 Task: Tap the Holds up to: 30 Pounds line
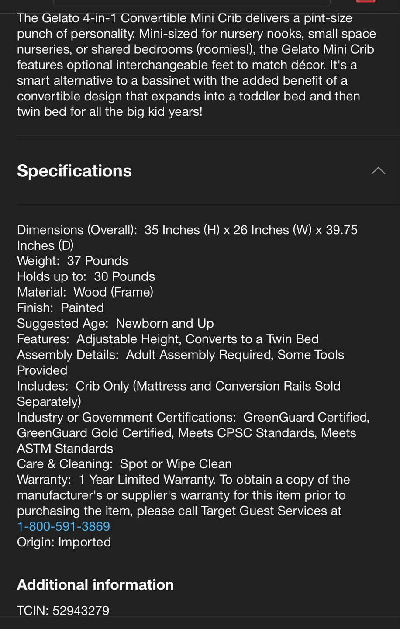(86, 276)
